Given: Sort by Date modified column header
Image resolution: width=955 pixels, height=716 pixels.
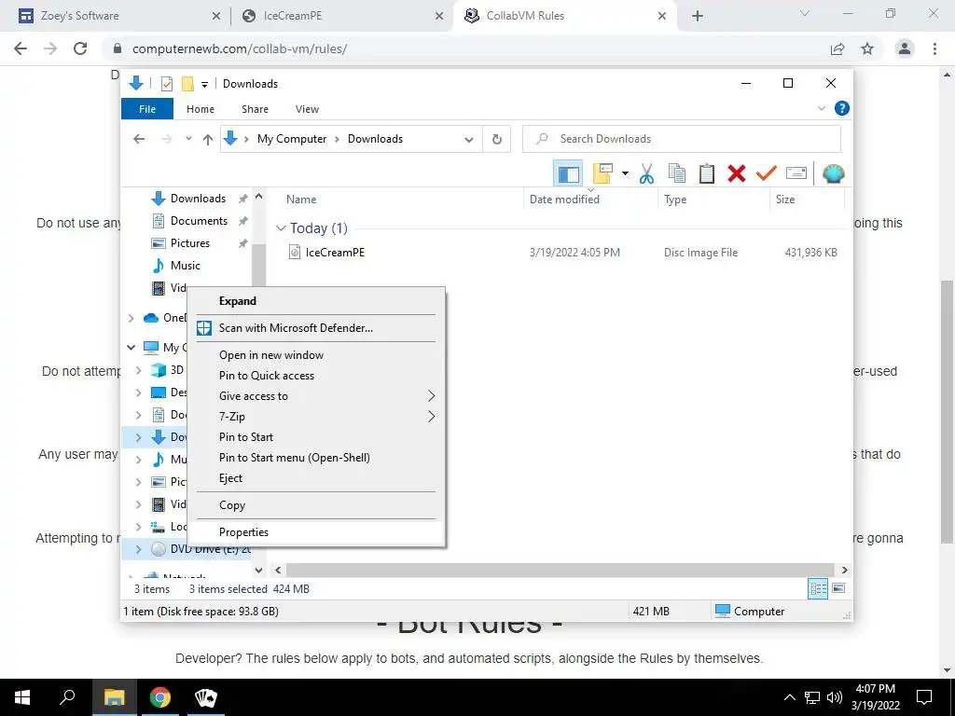Looking at the screenshot, I should click(564, 200).
